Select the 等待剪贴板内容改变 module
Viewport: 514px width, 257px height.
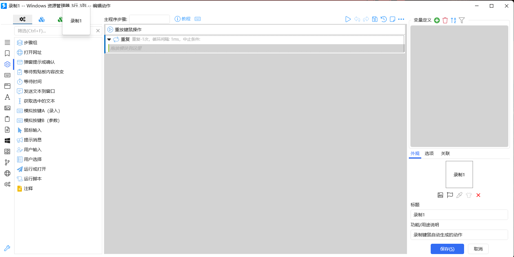click(x=58, y=72)
